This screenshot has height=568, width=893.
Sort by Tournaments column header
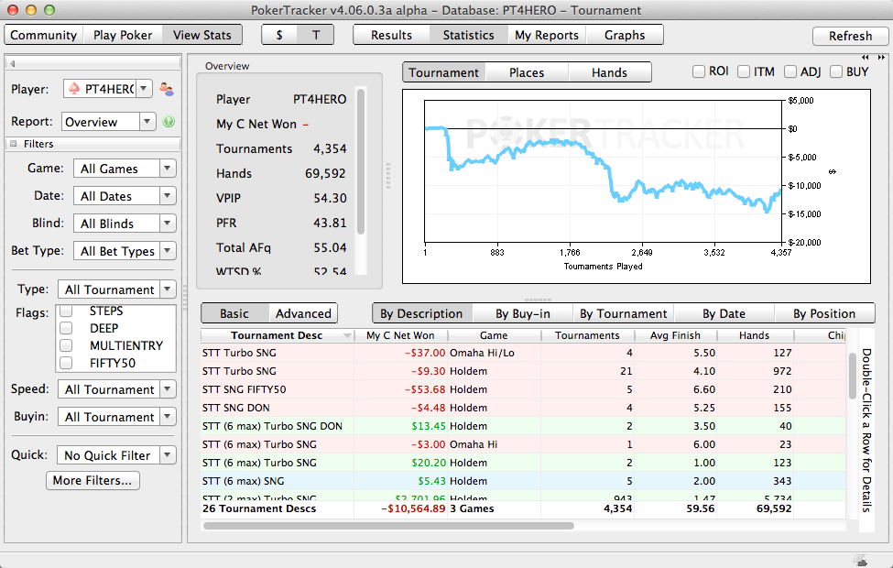point(587,335)
